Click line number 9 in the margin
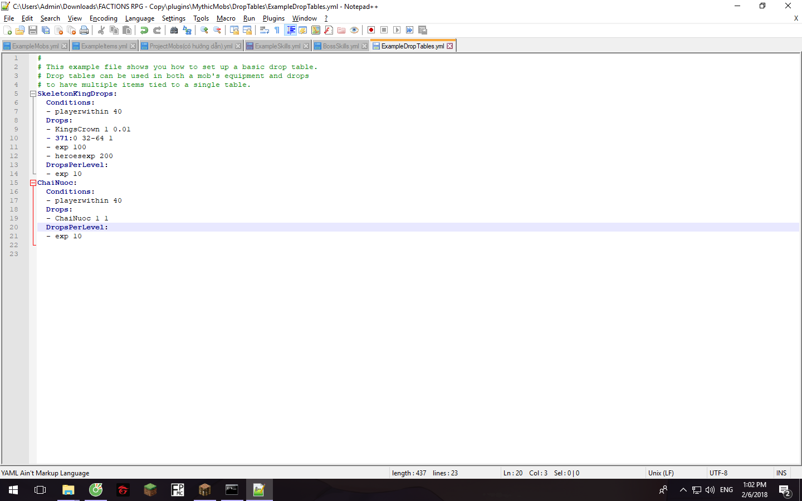Image resolution: width=802 pixels, height=501 pixels. pyautogui.click(x=16, y=129)
